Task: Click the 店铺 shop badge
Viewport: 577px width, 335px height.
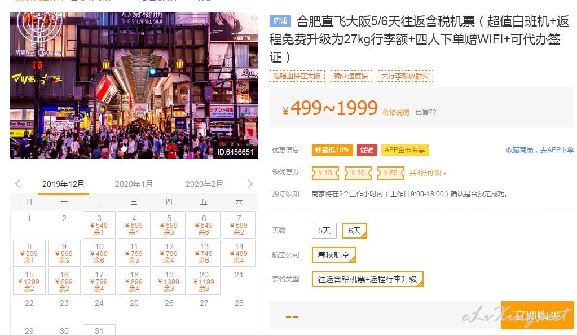Action: click(x=280, y=21)
